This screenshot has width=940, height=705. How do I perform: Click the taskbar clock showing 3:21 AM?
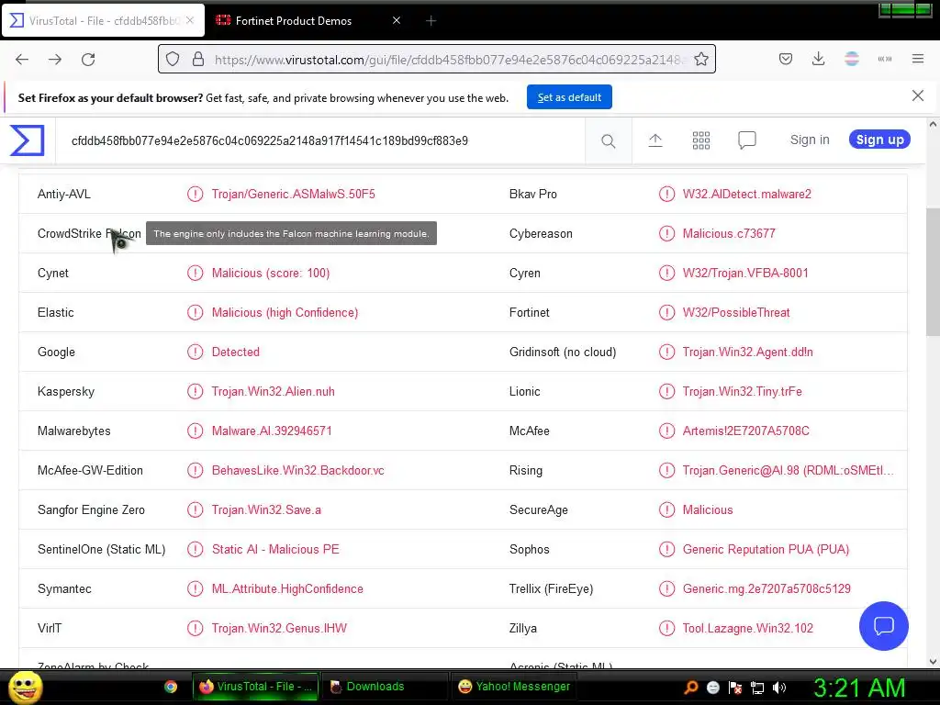pos(859,688)
